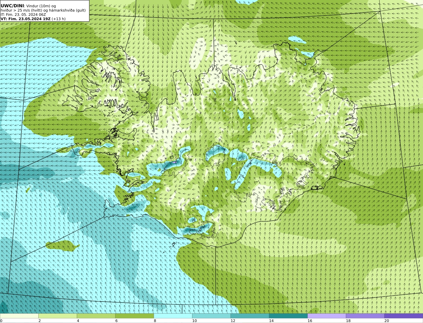Click the colorbar label 0
Image resolution: width=423 pixels, height=323 pixels.
click(1, 321)
